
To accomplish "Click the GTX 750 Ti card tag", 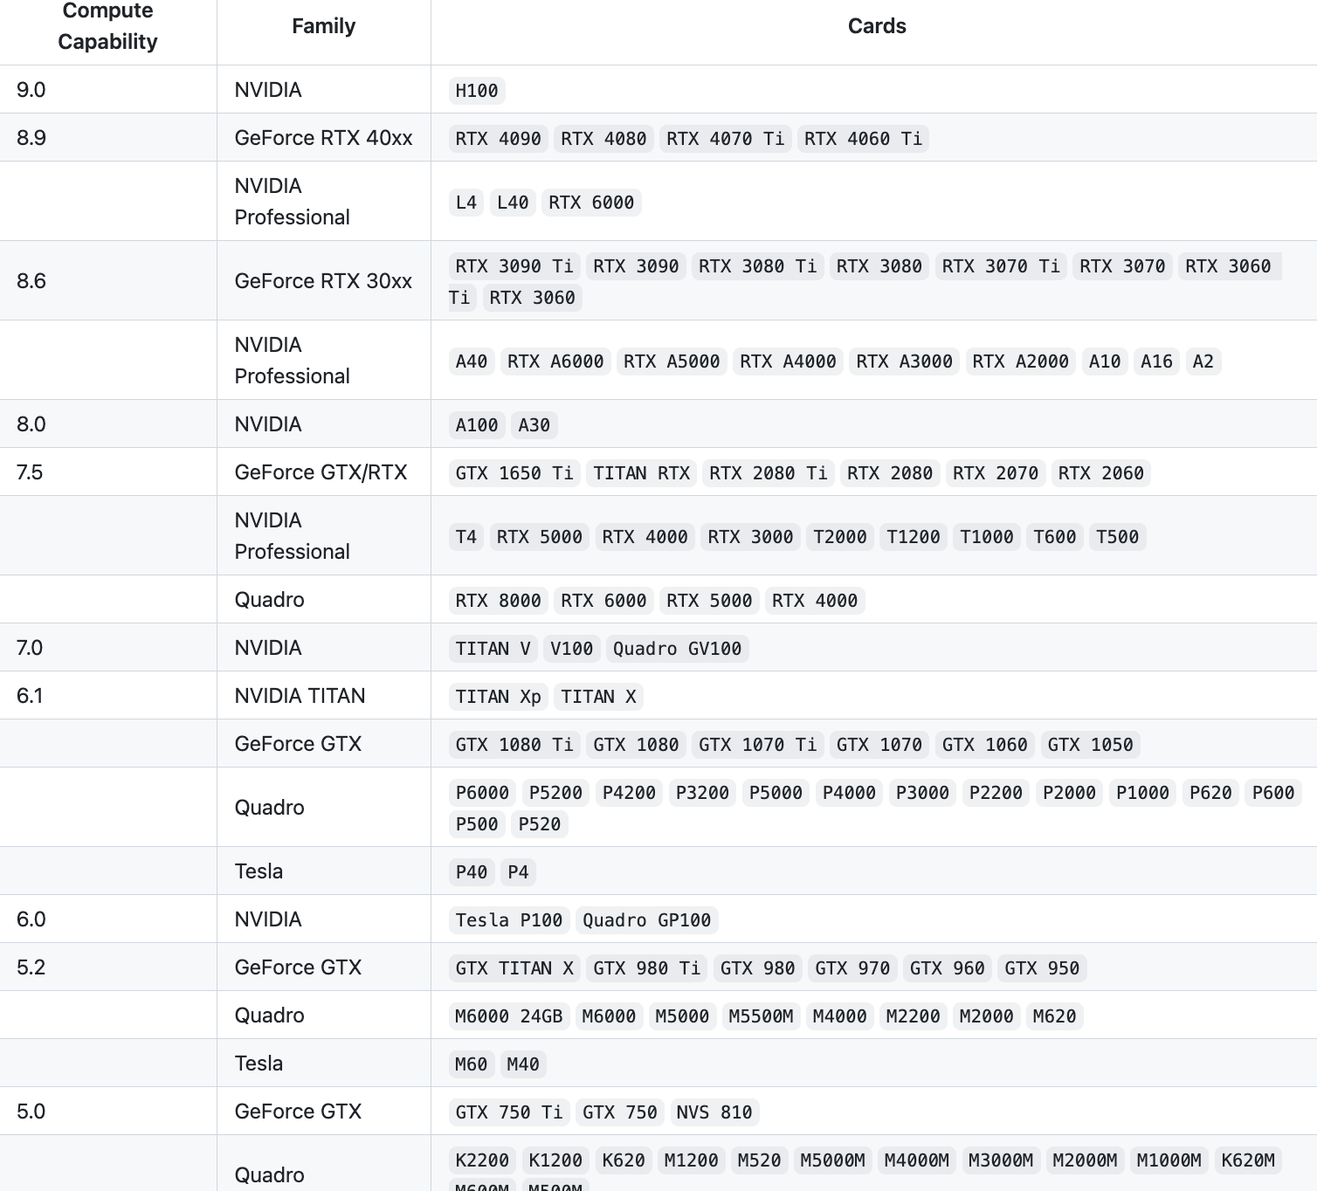I will [x=509, y=1112].
